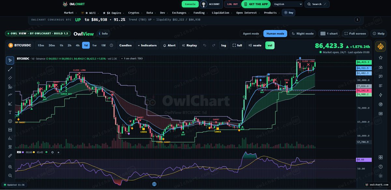391x190 pixels.
Task: Open the custom timeframe clock icon
Action: [111, 45]
